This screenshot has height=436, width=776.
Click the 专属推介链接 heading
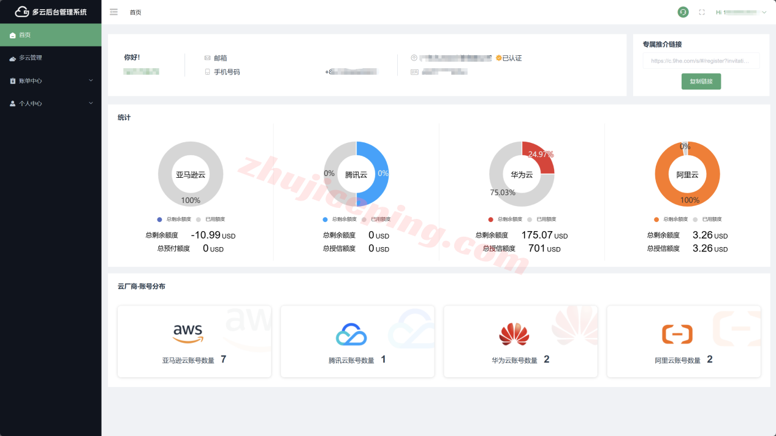point(662,44)
